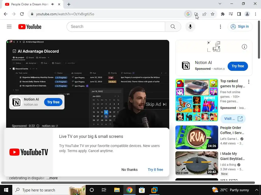This screenshot has width=261, height=195.
Task: Open the People Order Coffee video thumbnail
Action: 197,137
